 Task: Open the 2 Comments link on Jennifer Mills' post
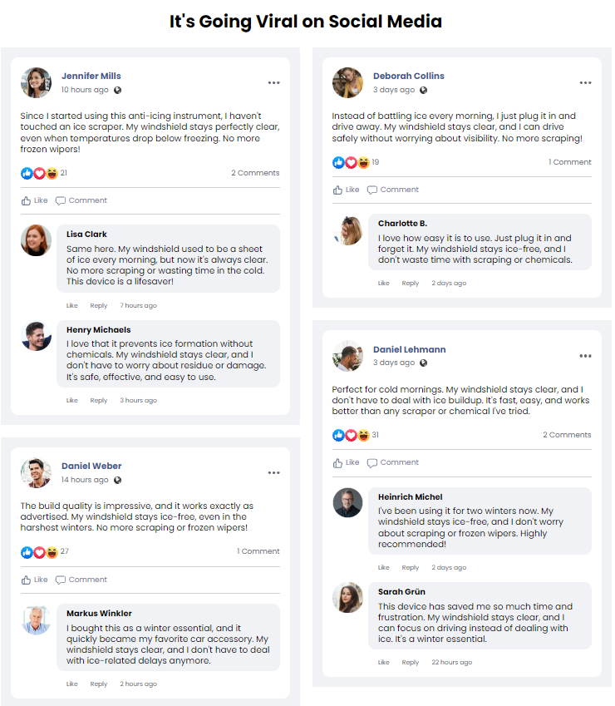point(255,173)
